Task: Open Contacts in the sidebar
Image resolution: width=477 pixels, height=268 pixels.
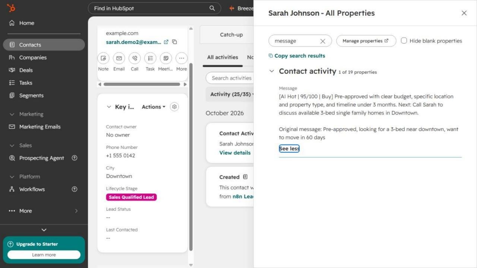Action: [x=44, y=45]
